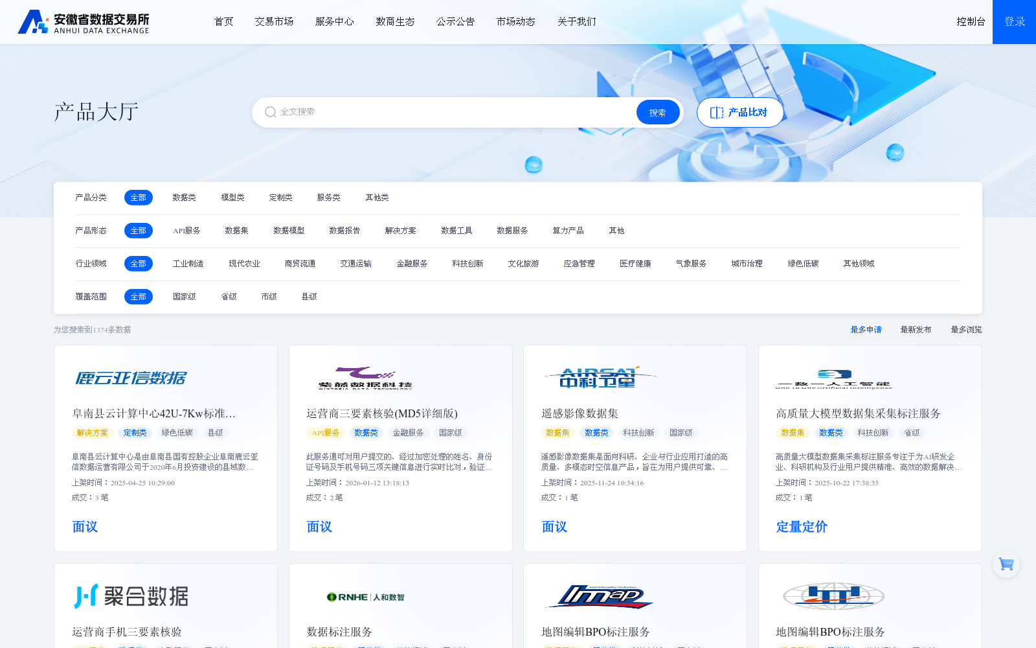The height and width of the screenshot is (648, 1036).
Task: Sort results by 最新发布
Action: 916,330
